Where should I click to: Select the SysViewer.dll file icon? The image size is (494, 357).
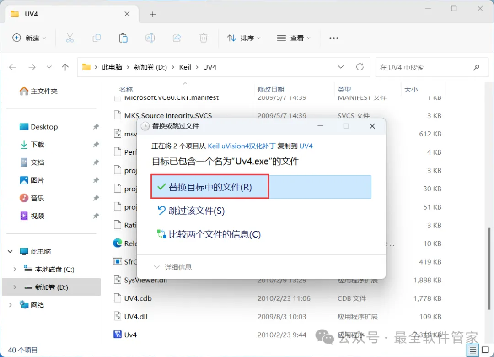pyautogui.click(x=118, y=279)
